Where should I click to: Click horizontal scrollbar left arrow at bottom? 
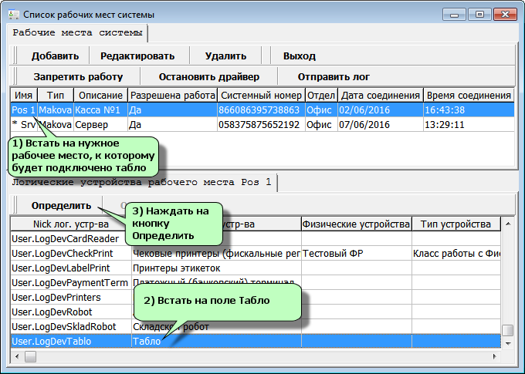coord(17,356)
